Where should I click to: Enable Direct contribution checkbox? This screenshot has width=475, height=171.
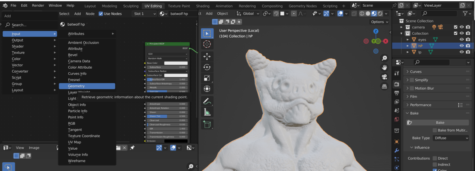(435, 158)
